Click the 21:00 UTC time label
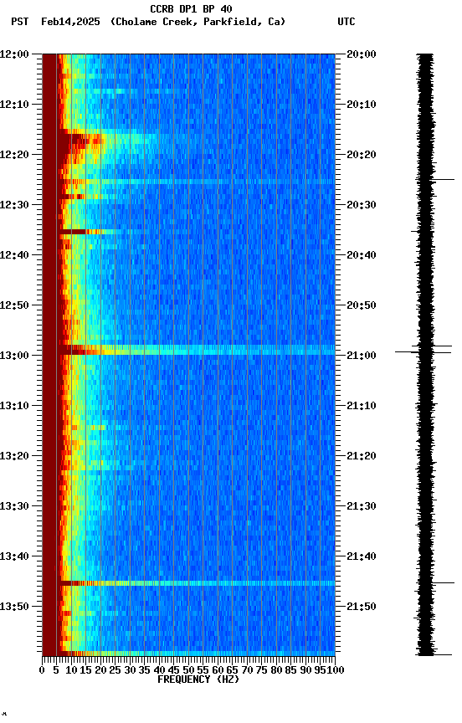Image resolution: width=462 pixels, height=723 pixels. (362, 356)
